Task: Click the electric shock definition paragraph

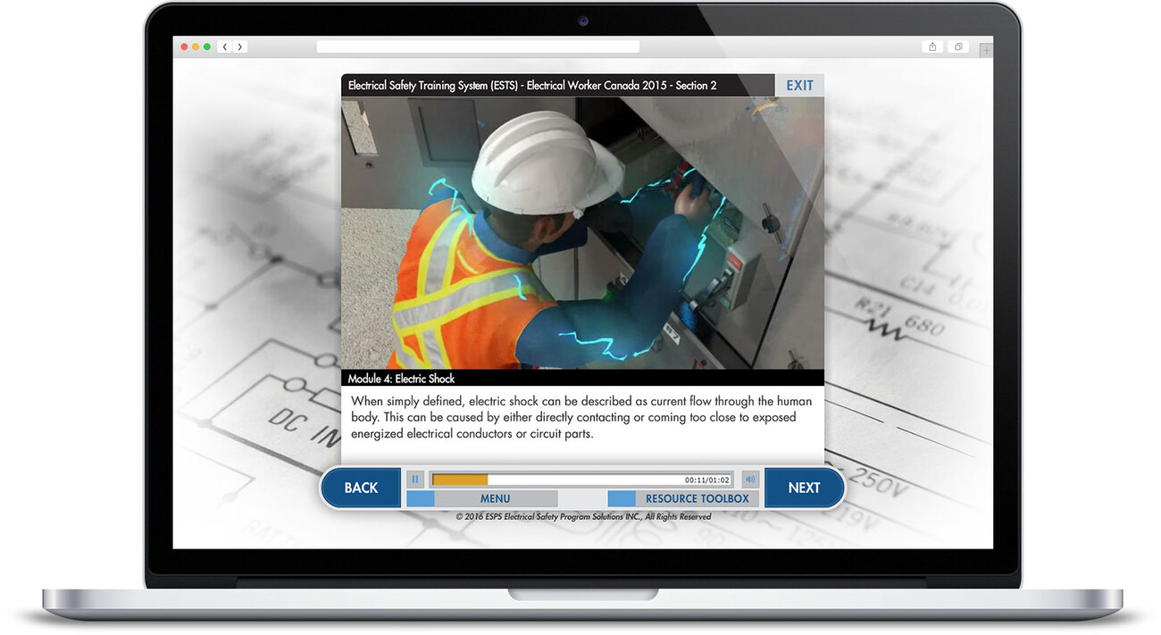Action: pos(581,418)
